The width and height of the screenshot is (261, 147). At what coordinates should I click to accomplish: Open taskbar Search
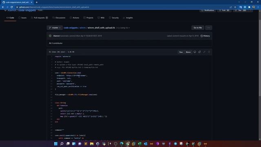(62, 144)
